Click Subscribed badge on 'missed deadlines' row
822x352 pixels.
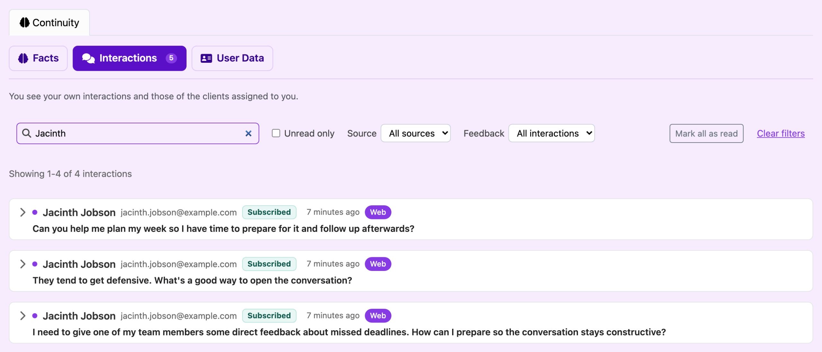coord(269,315)
